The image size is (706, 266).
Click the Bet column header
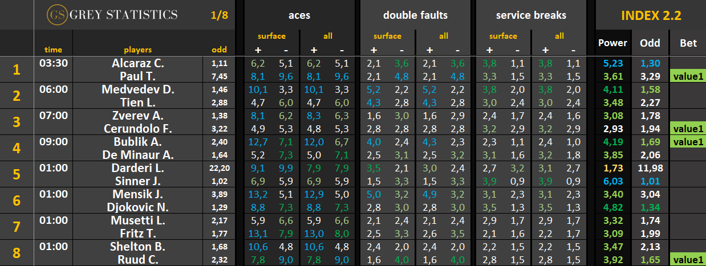coord(688,43)
